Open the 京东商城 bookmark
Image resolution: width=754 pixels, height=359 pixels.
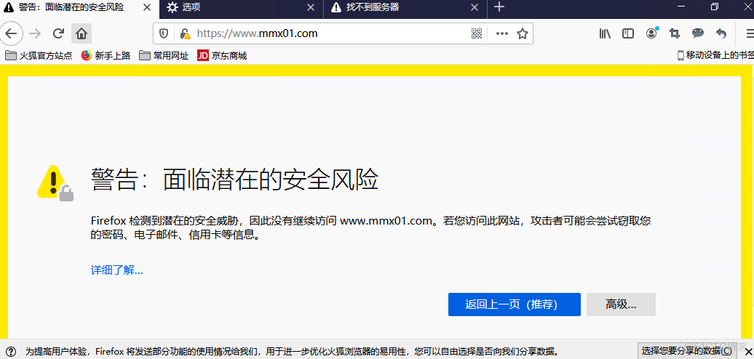[x=222, y=56]
